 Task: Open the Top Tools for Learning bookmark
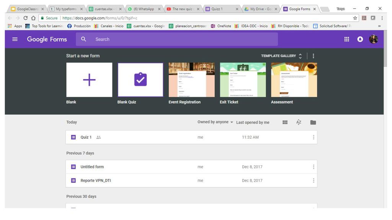click(x=44, y=26)
